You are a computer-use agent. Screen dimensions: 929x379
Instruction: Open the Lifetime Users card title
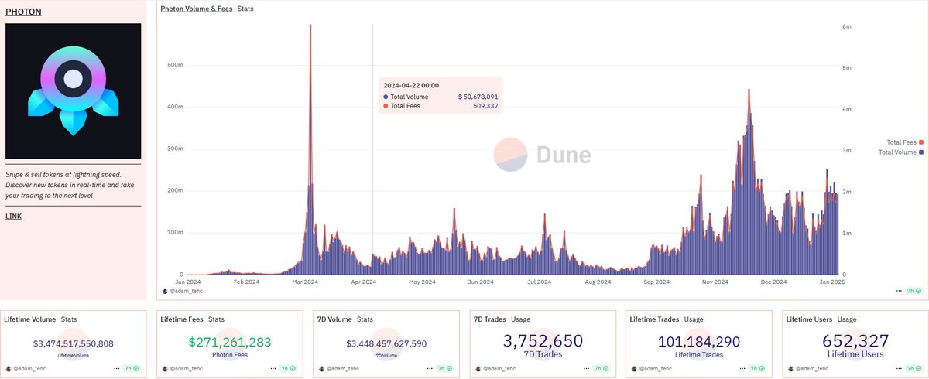pyautogui.click(x=810, y=319)
